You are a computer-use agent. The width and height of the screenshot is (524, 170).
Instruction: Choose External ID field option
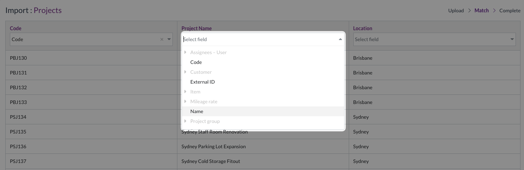(x=202, y=82)
